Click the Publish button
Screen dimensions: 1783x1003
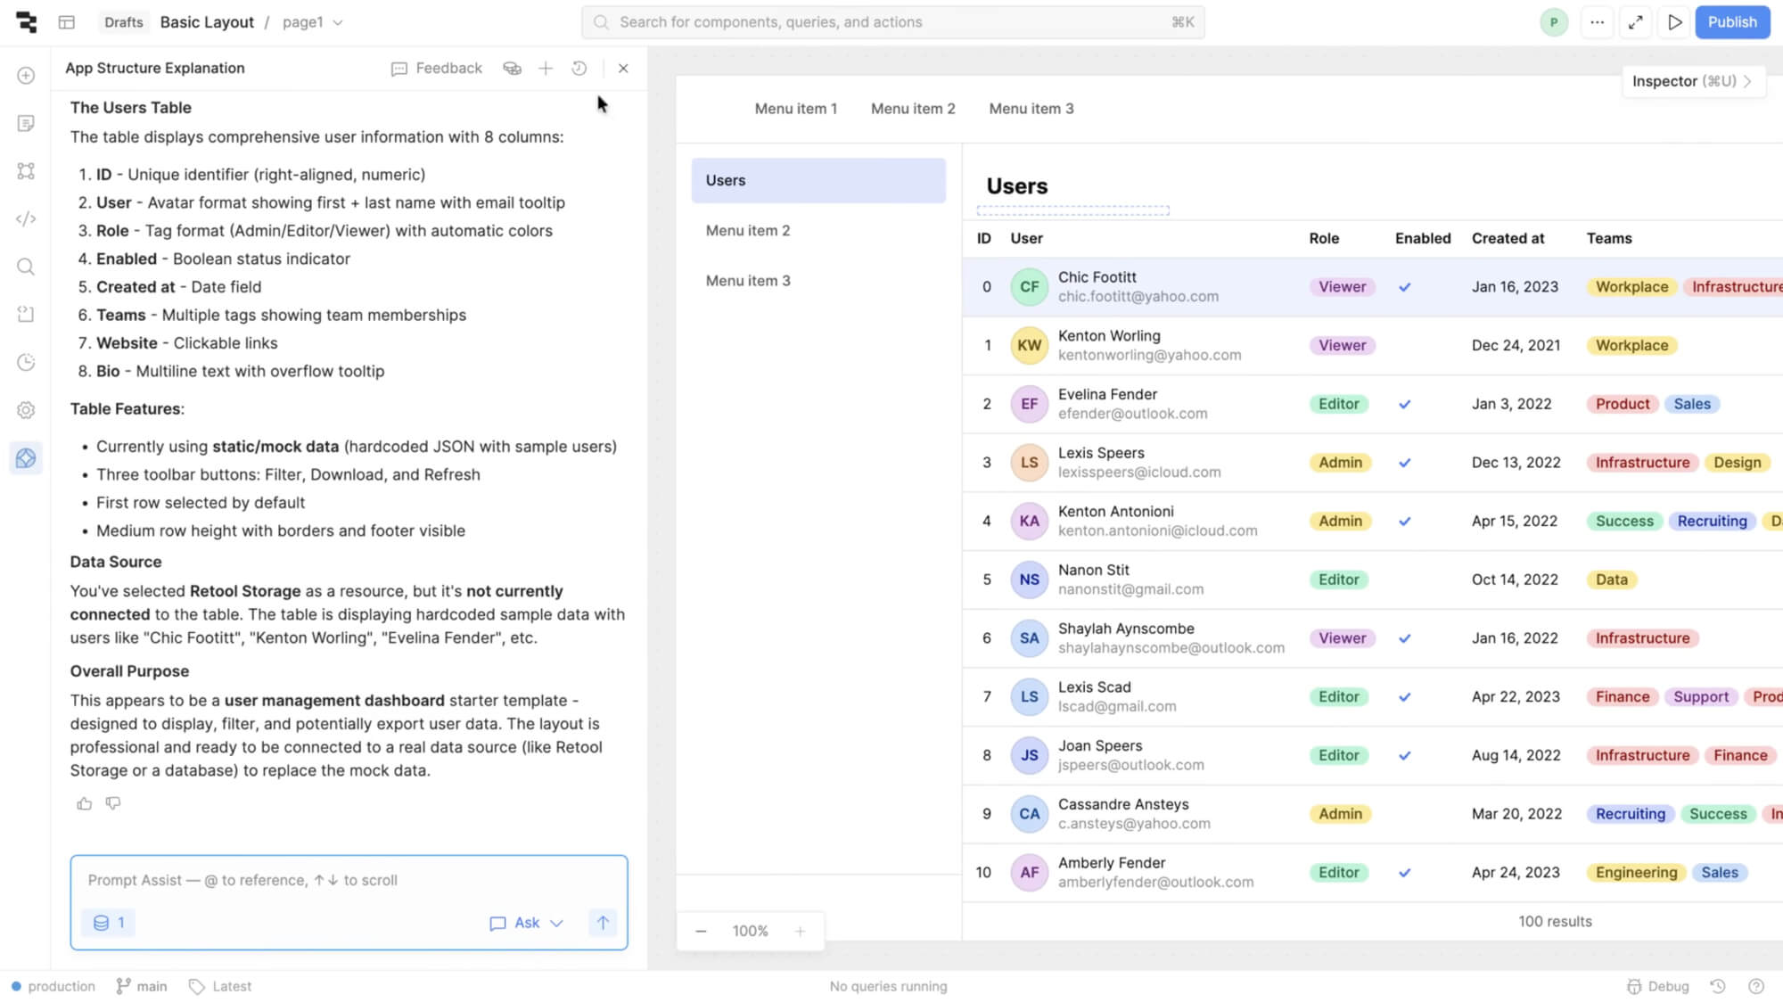click(1732, 22)
